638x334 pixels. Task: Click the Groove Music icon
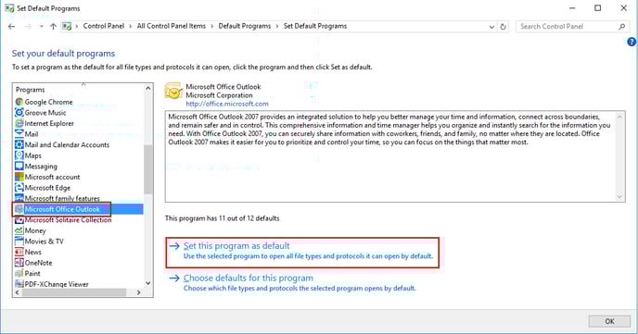point(19,113)
